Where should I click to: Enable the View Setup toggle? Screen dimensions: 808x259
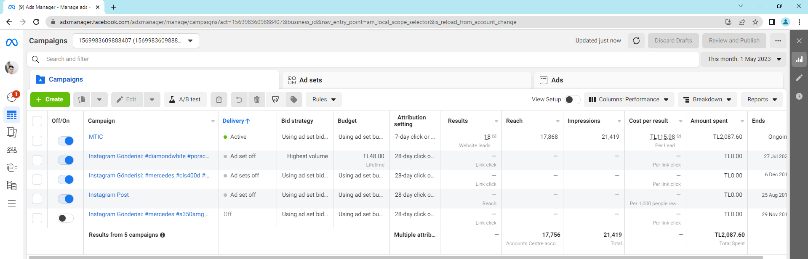[x=572, y=100]
